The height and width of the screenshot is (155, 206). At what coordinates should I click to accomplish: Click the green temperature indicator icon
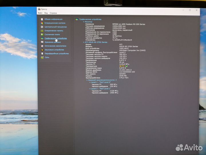(x=126, y=66)
